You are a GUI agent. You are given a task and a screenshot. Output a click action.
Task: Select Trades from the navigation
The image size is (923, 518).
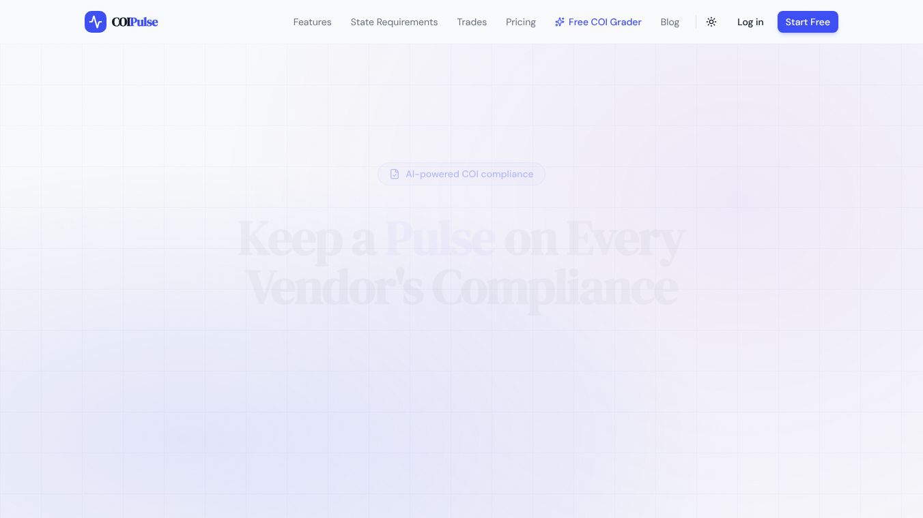point(472,22)
